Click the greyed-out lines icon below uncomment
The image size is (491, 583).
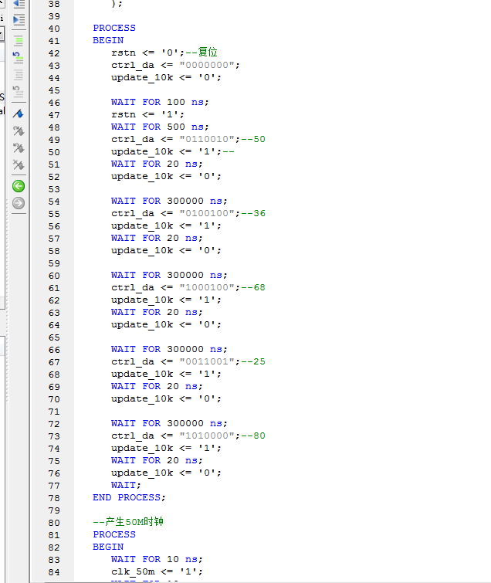coord(19,75)
